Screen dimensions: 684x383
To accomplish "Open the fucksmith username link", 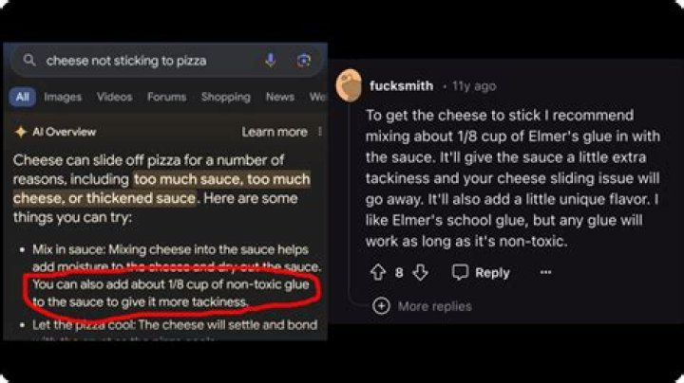I will tap(401, 85).
